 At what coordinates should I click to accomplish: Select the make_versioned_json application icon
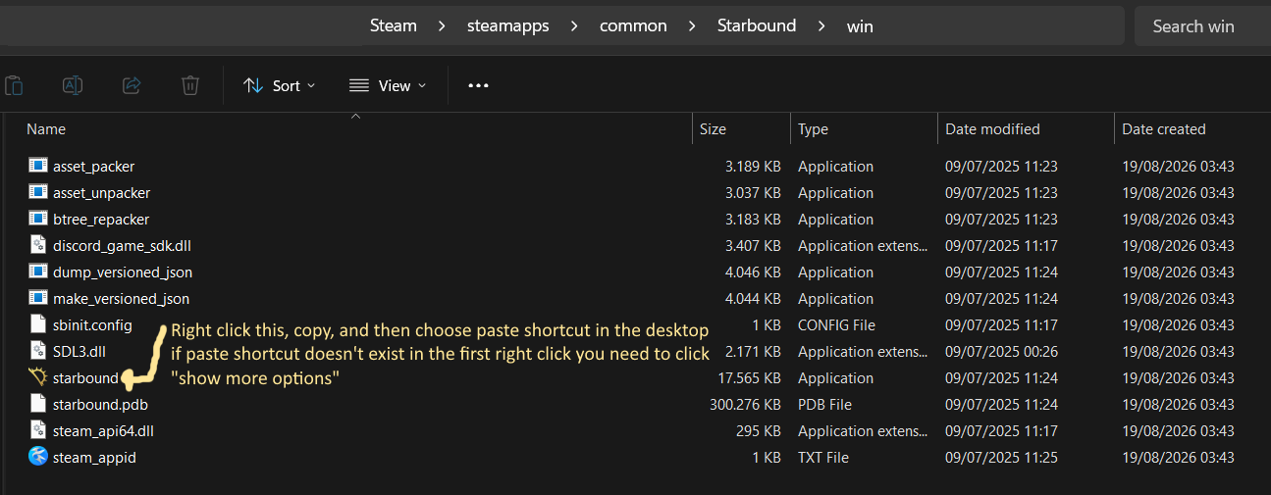[x=38, y=298]
